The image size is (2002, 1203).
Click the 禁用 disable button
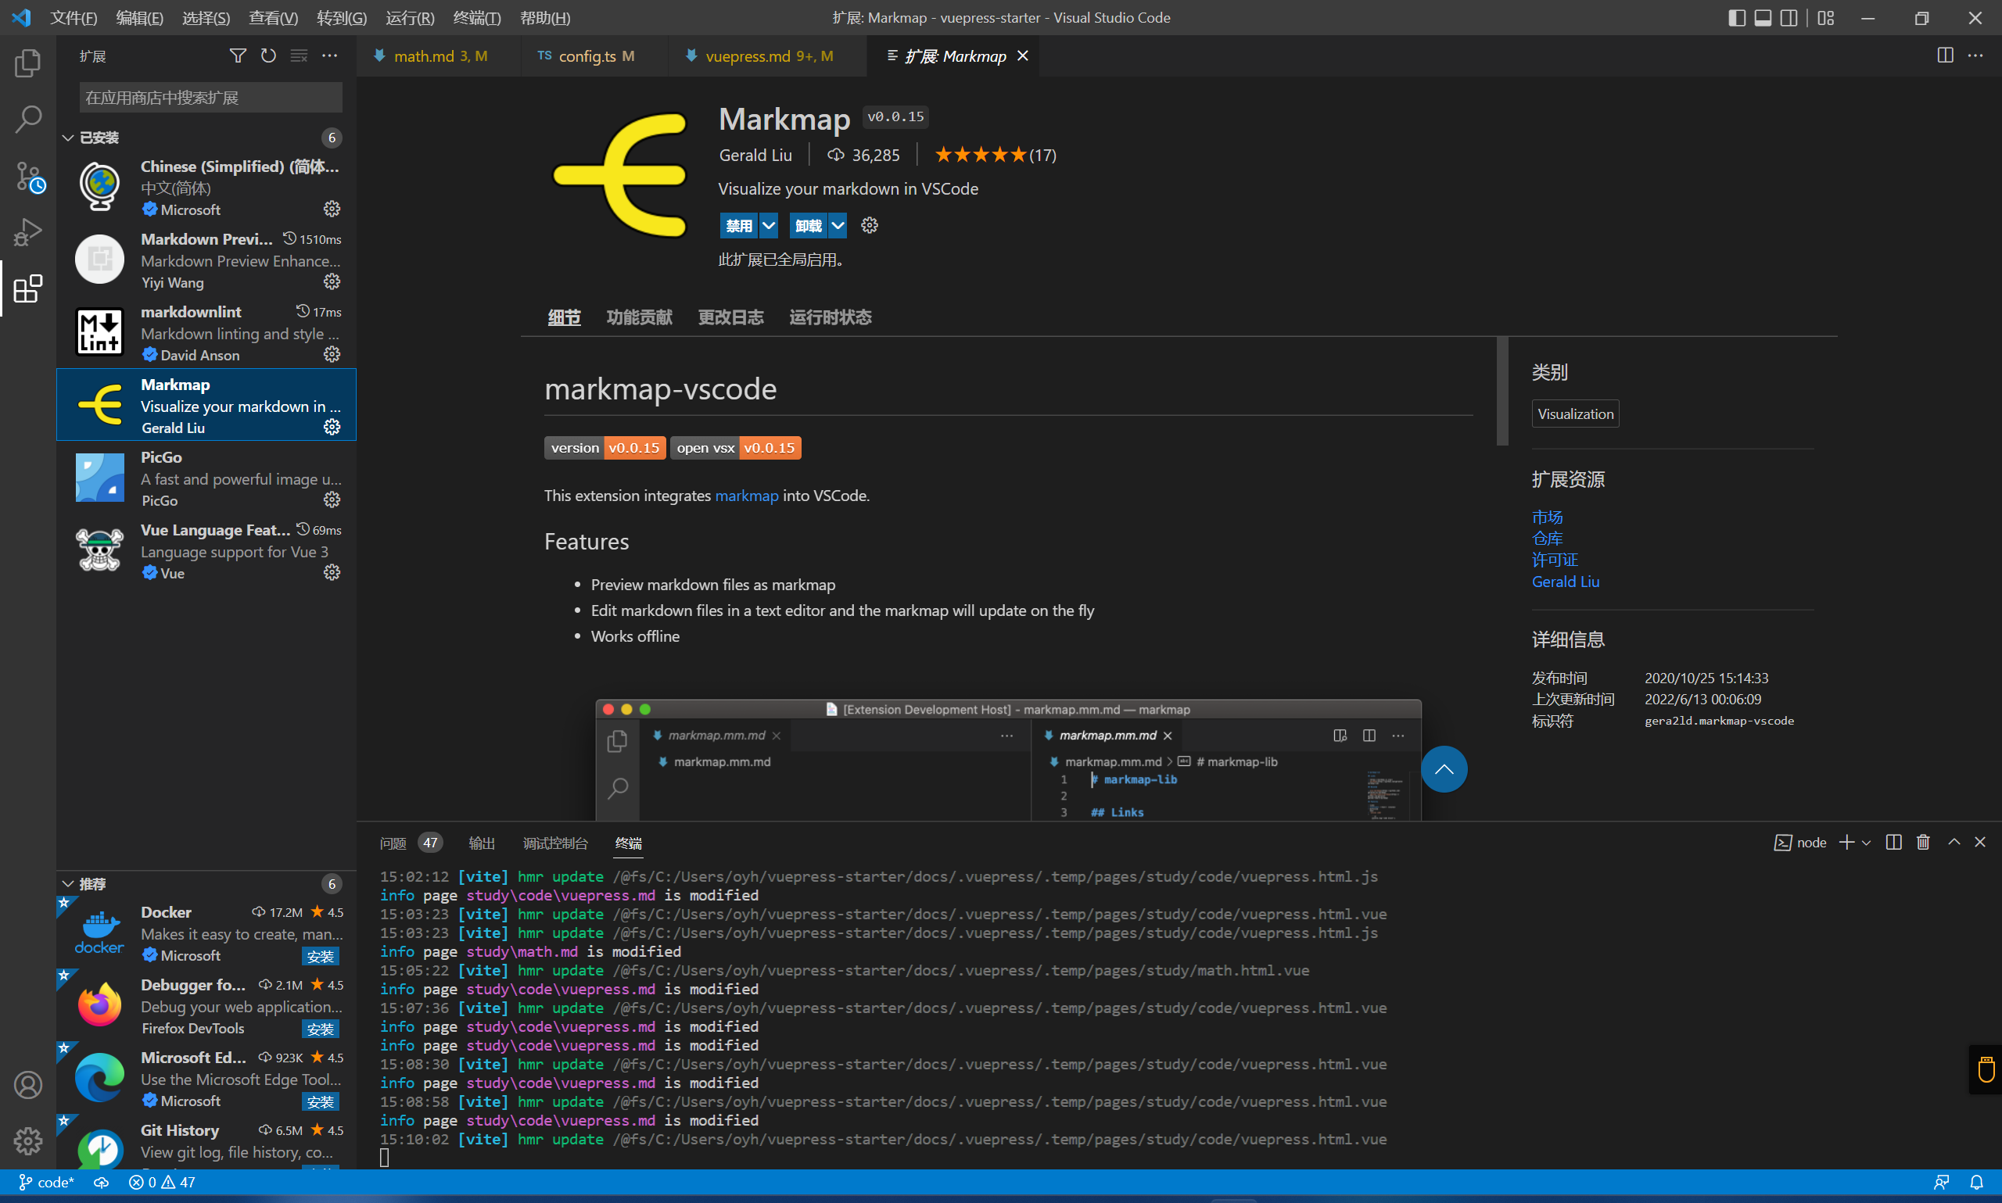tap(739, 225)
